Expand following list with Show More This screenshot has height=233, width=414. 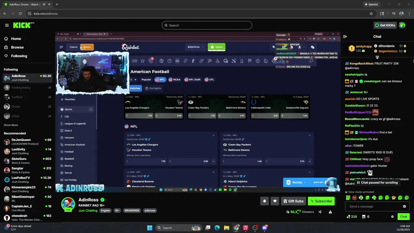(11, 125)
